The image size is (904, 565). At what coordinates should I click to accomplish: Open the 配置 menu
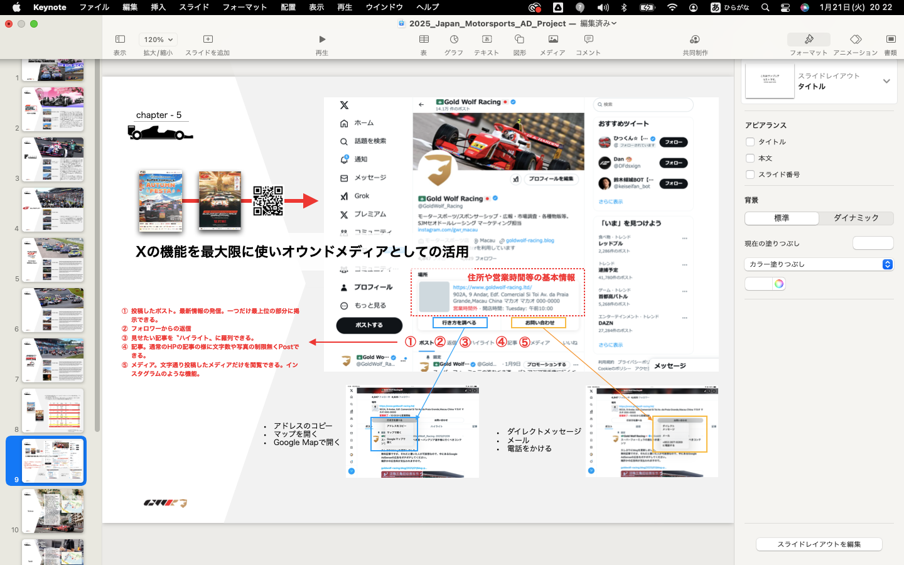pyautogui.click(x=288, y=8)
